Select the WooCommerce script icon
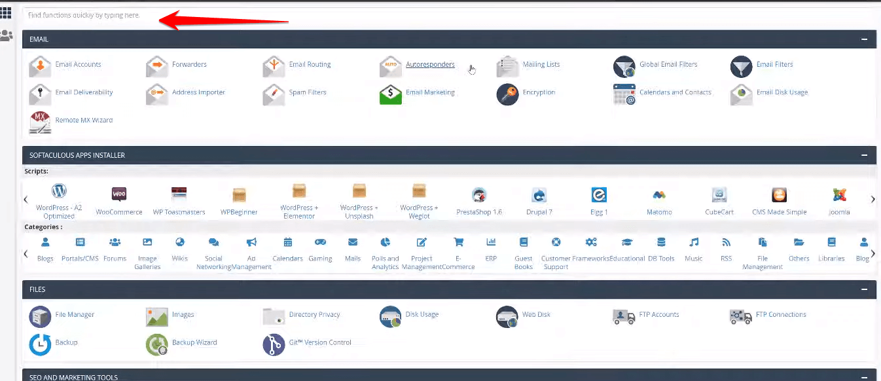 (x=119, y=194)
